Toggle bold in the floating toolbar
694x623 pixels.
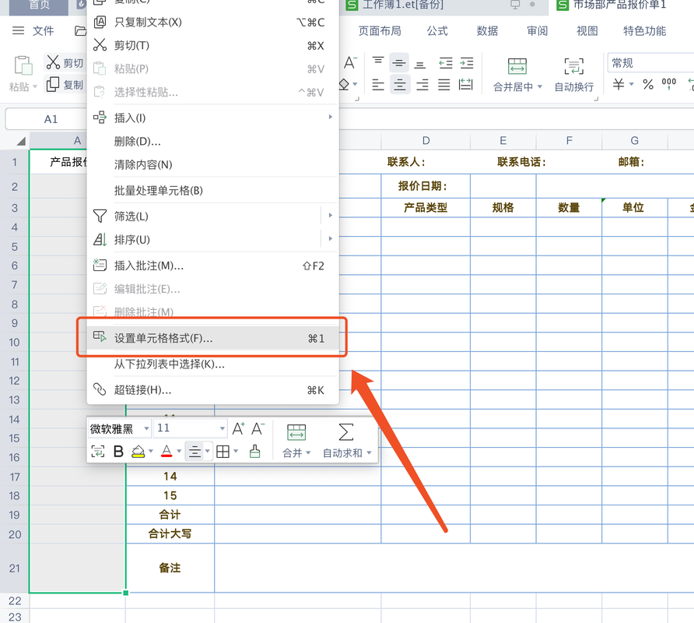point(117,452)
